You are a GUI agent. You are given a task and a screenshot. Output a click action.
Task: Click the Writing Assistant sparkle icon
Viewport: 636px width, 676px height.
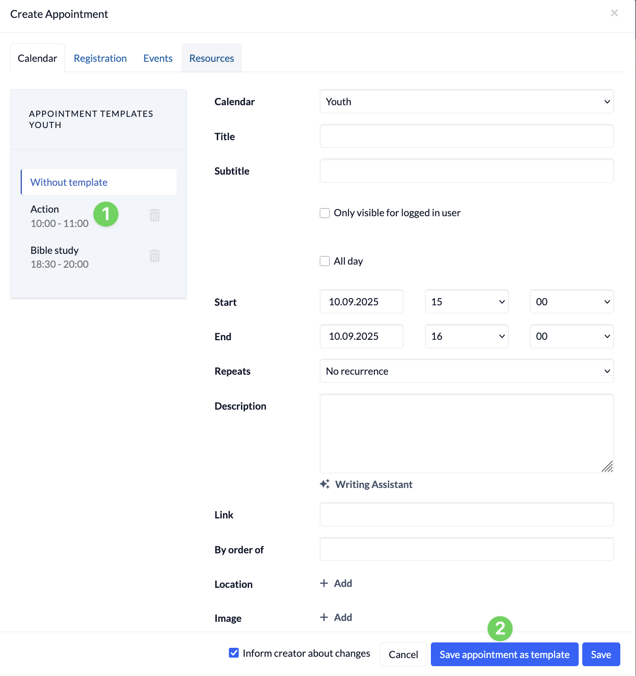[325, 484]
